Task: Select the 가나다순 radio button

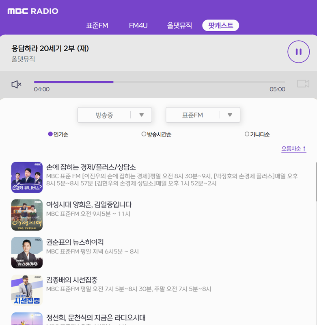Action: (247, 134)
